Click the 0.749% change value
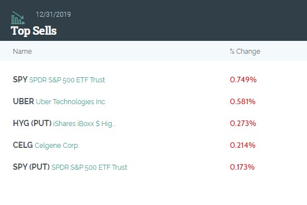This screenshot has width=307, height=205. click(243, 80)
